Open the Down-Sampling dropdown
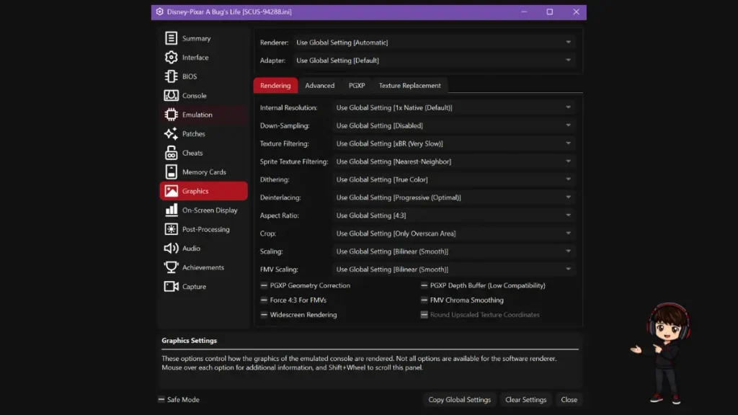Screen dimensions: 738x415 pyautogui.click(x=453, y=125)
